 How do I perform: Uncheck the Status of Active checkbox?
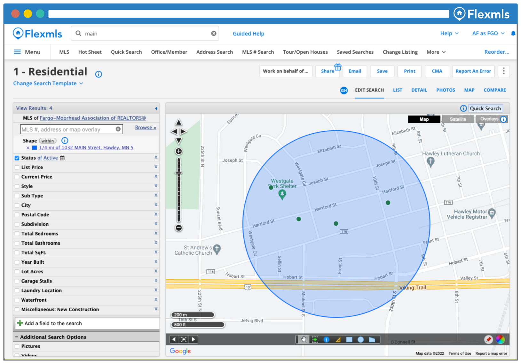[x=17, y=158]
